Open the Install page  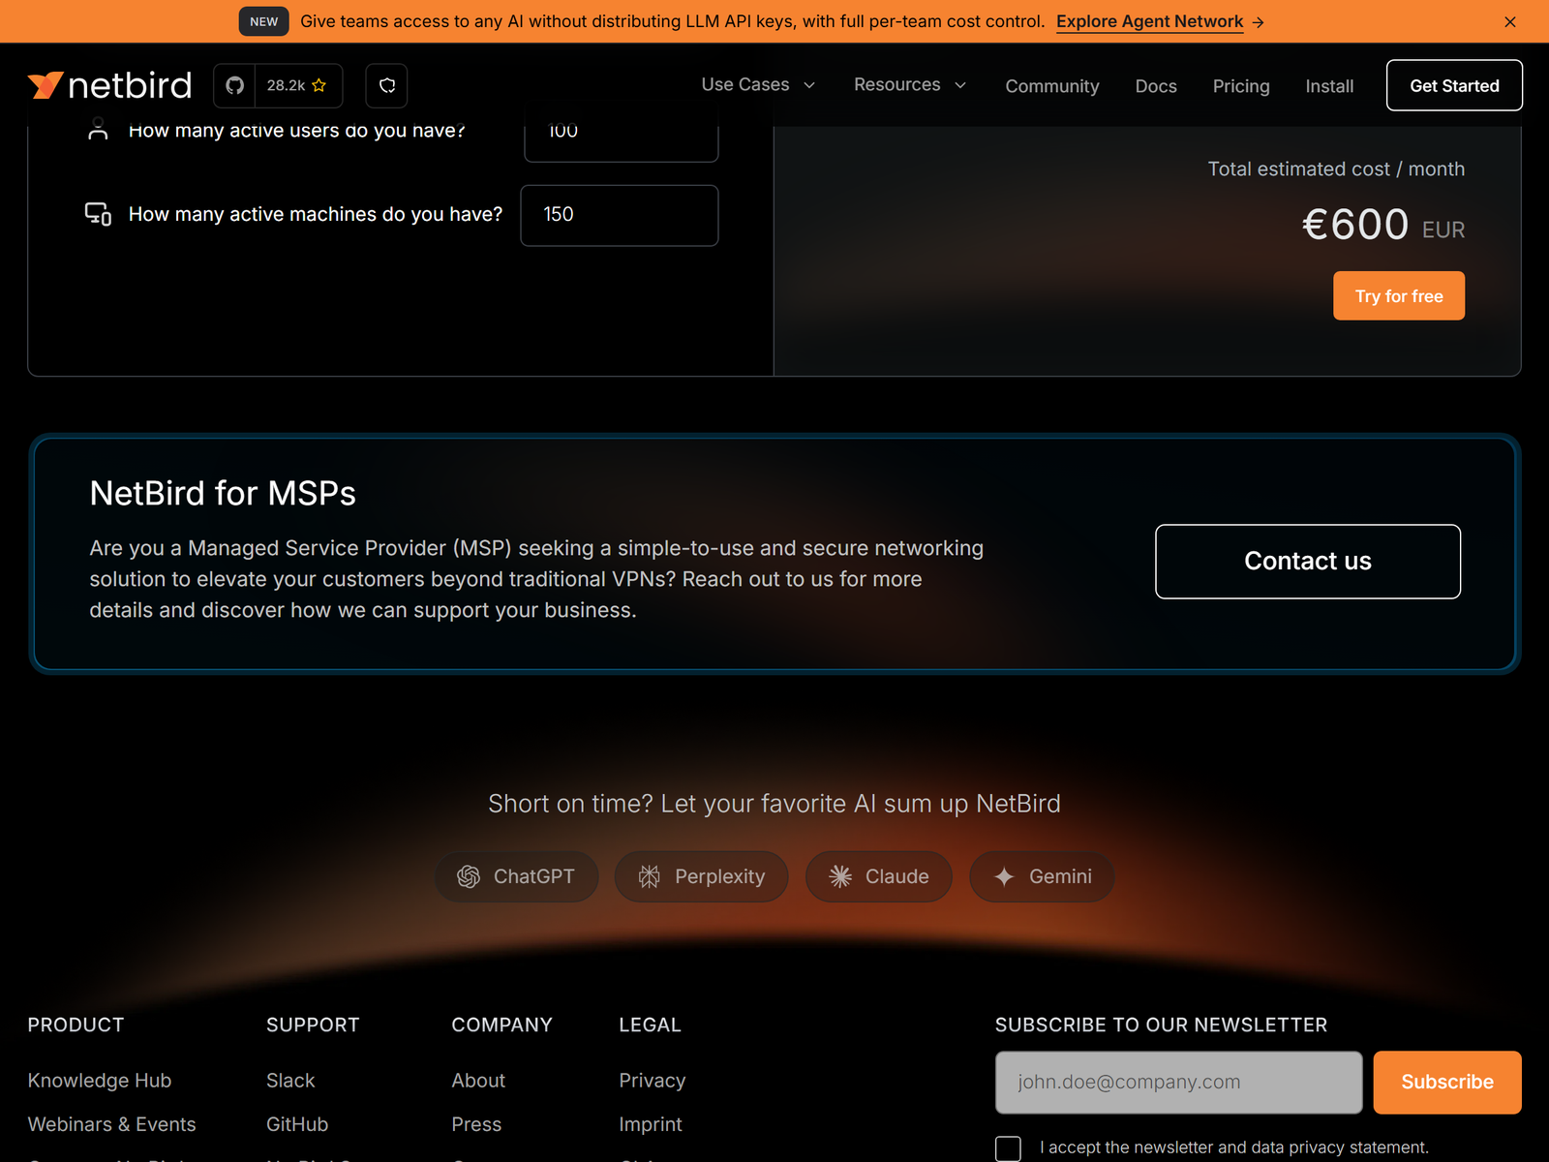1329,86
